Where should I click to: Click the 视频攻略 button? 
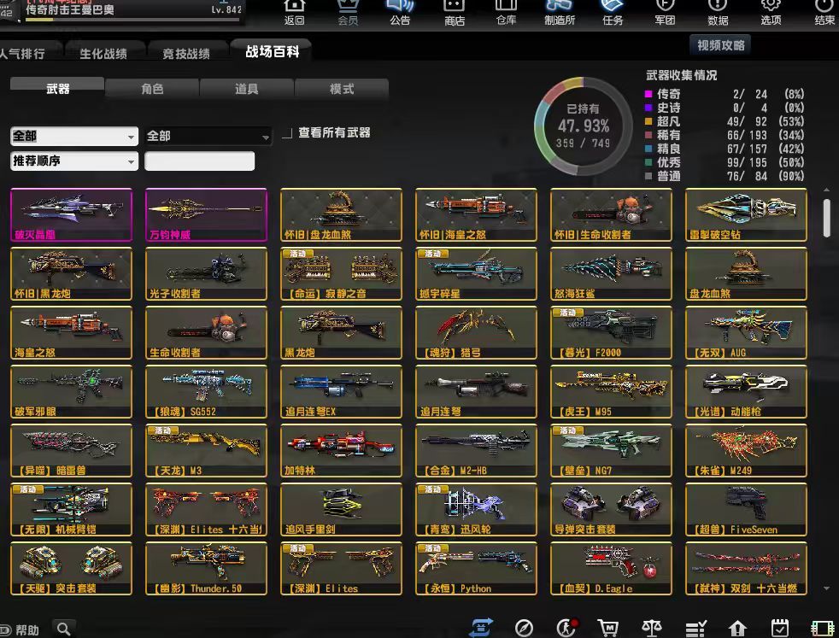pos(720,45)
